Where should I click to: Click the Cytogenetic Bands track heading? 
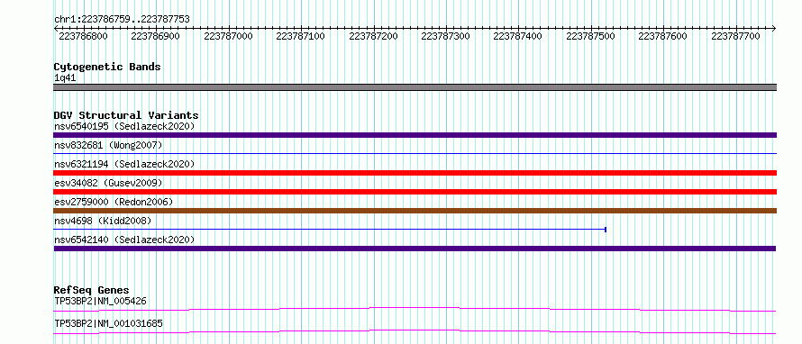[x=107, y=67]
